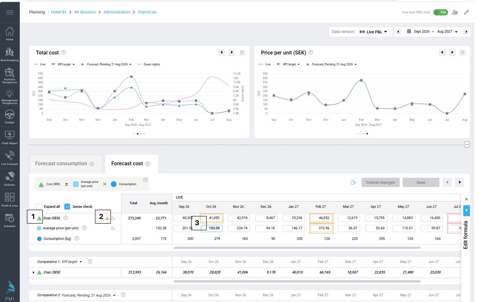This screenshot has height=302, width=479.
Task: Switch to the Forecast consumption tab
Action: coord(64,164)
